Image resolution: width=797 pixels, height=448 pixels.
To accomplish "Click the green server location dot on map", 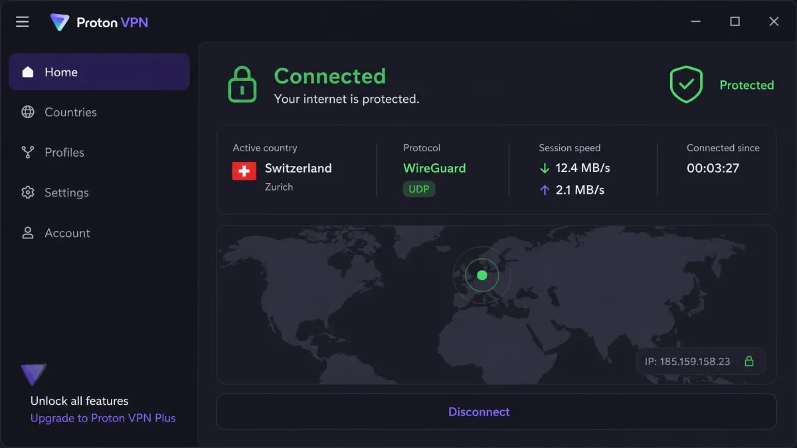I will [x=482, y=275].
